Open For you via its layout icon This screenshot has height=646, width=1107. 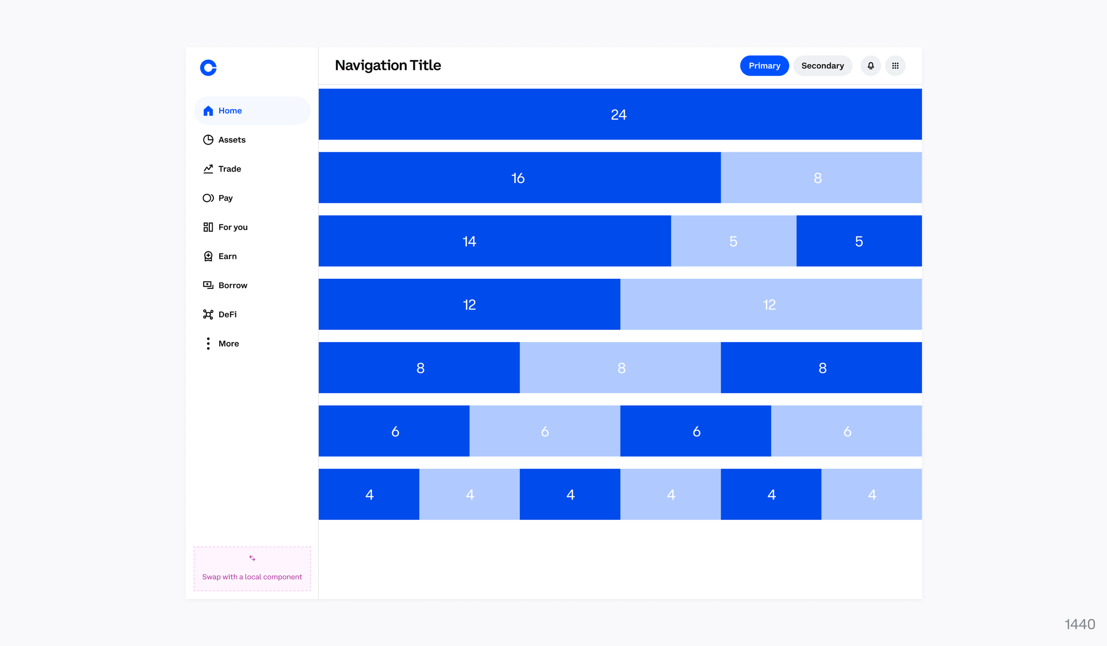tap(208, 227)
